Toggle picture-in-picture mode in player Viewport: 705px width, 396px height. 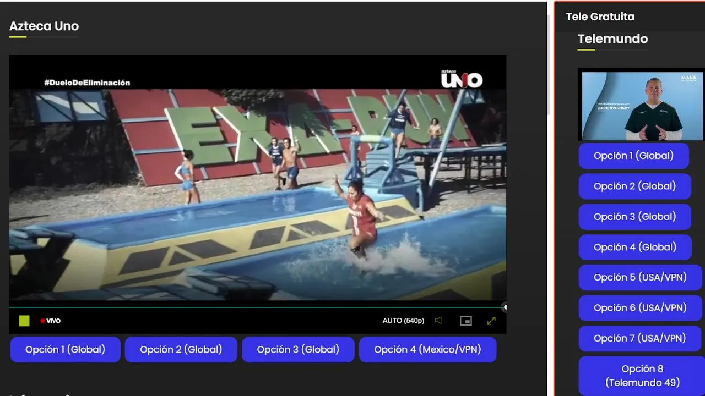[466, 321]
